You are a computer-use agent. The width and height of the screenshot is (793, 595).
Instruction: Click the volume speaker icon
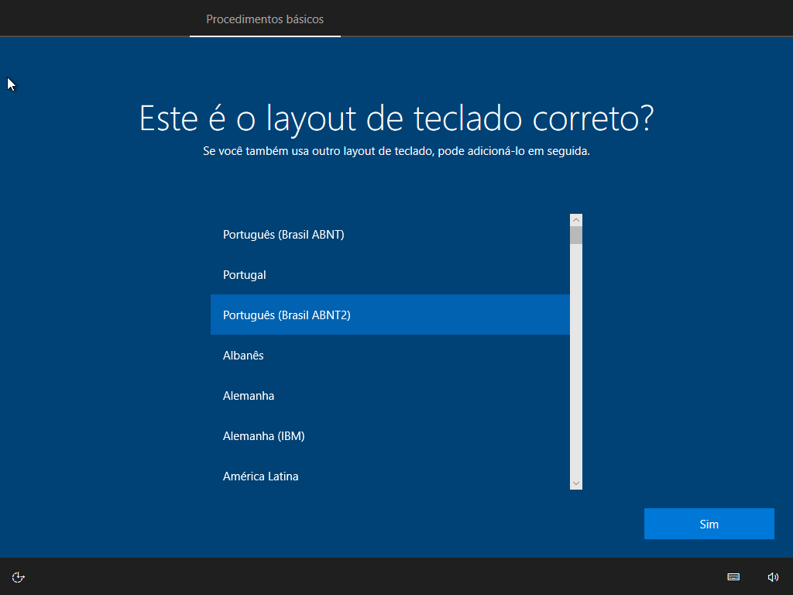coord(773,576)
